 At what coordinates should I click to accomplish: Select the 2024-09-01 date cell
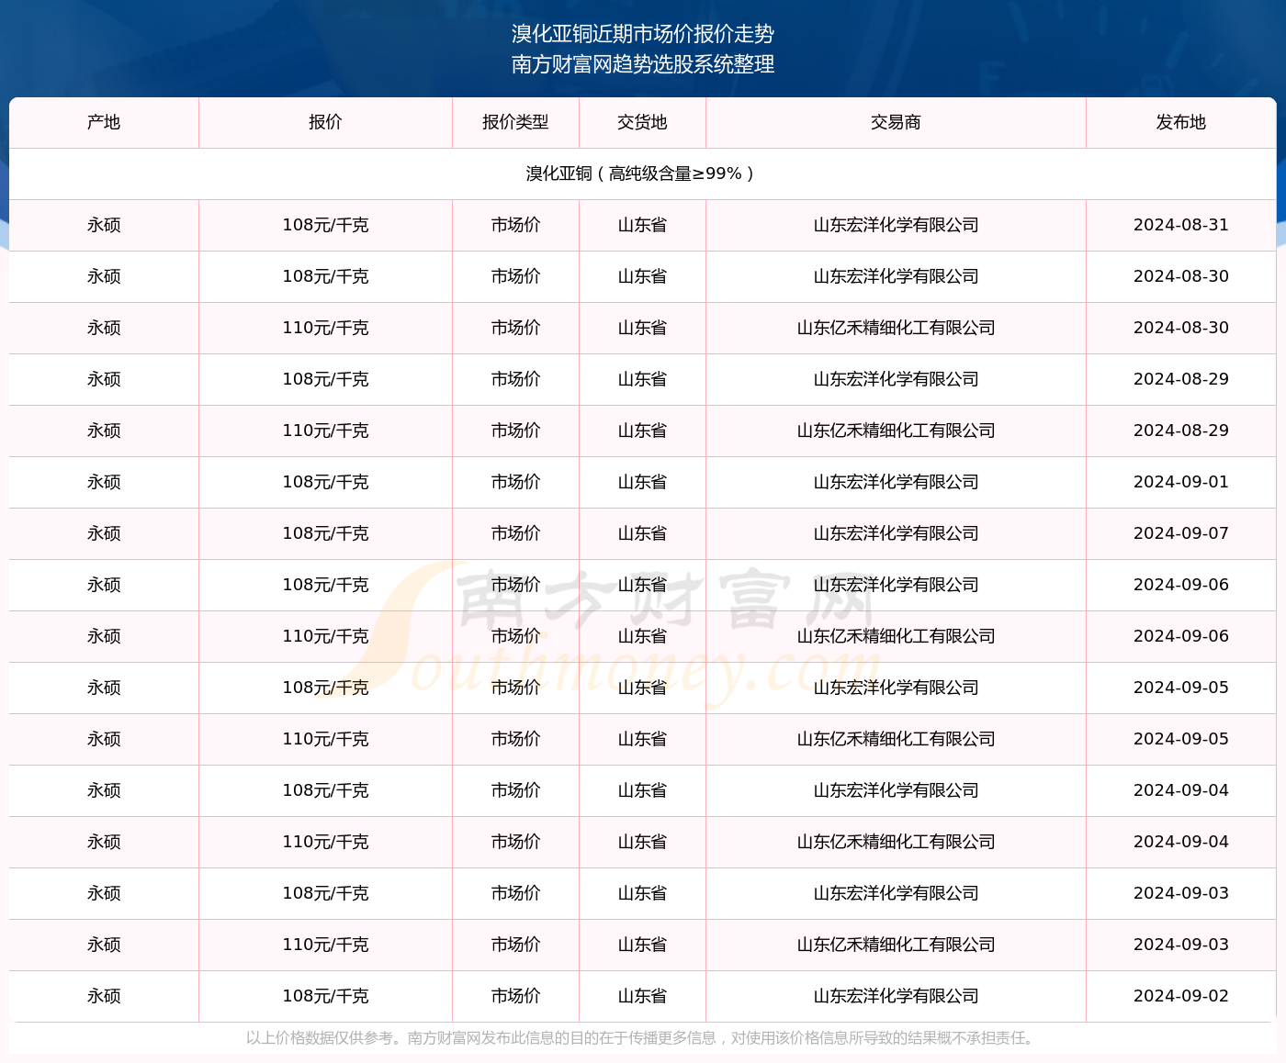coord(1180,482)
